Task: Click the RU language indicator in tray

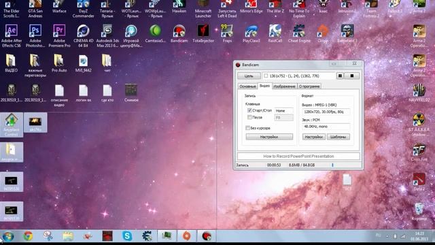Action: pyautogui.click(x=378, y=235)
